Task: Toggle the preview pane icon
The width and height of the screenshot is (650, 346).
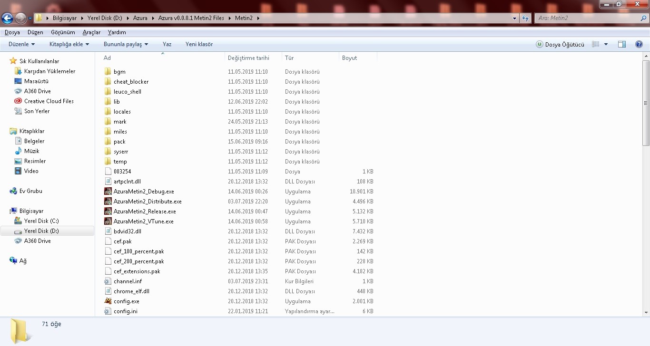Action: coord(621,44)
